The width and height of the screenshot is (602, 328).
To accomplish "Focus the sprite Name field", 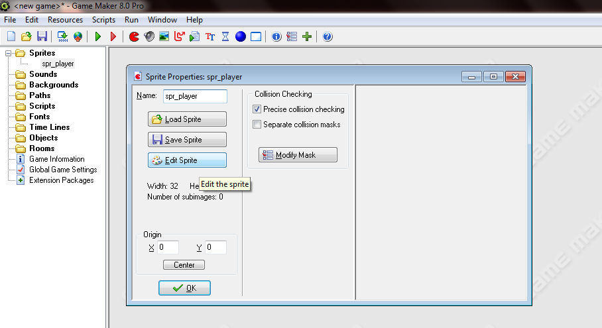I will (x=195, y=96).
